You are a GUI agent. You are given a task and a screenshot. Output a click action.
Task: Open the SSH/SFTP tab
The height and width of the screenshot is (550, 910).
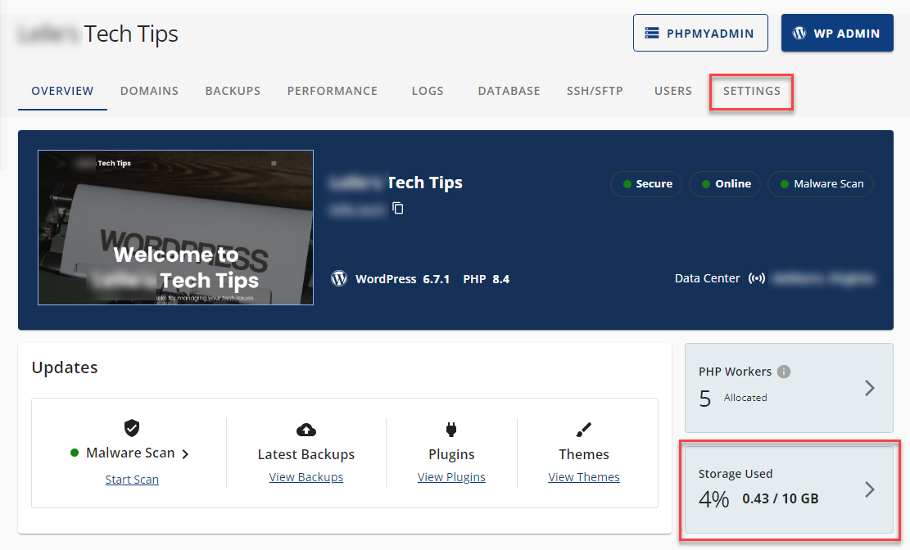tap(595, 91)
